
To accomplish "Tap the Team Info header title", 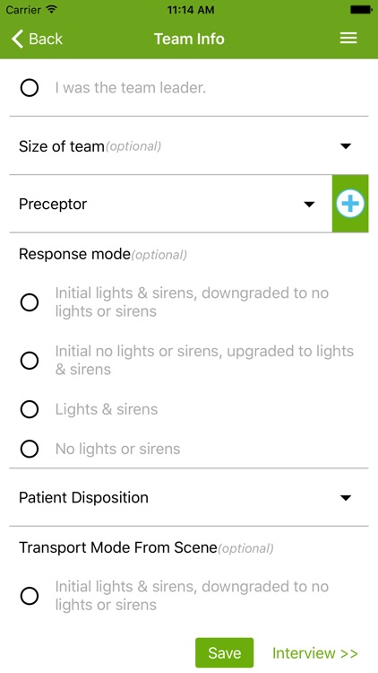I will tap(189, 39).
